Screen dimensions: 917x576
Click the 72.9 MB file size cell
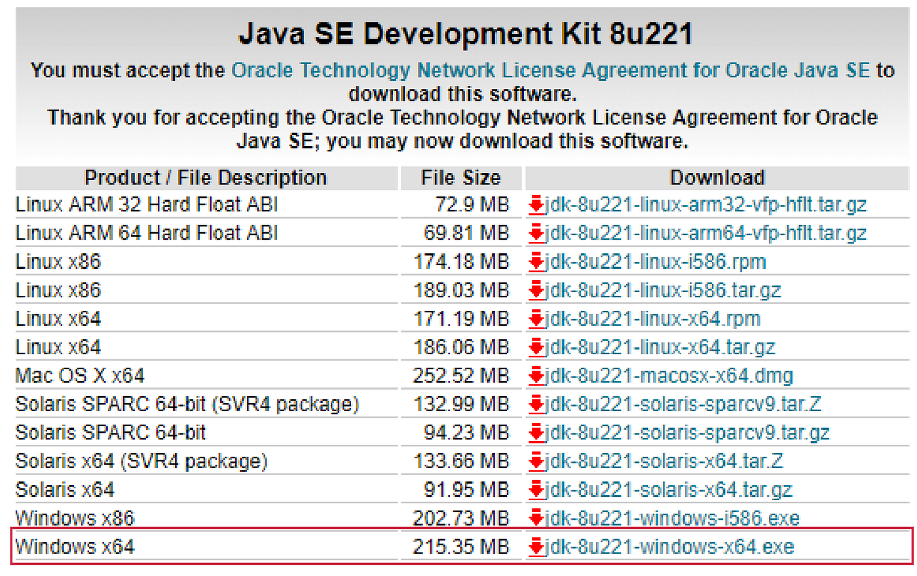click(472, 205)
